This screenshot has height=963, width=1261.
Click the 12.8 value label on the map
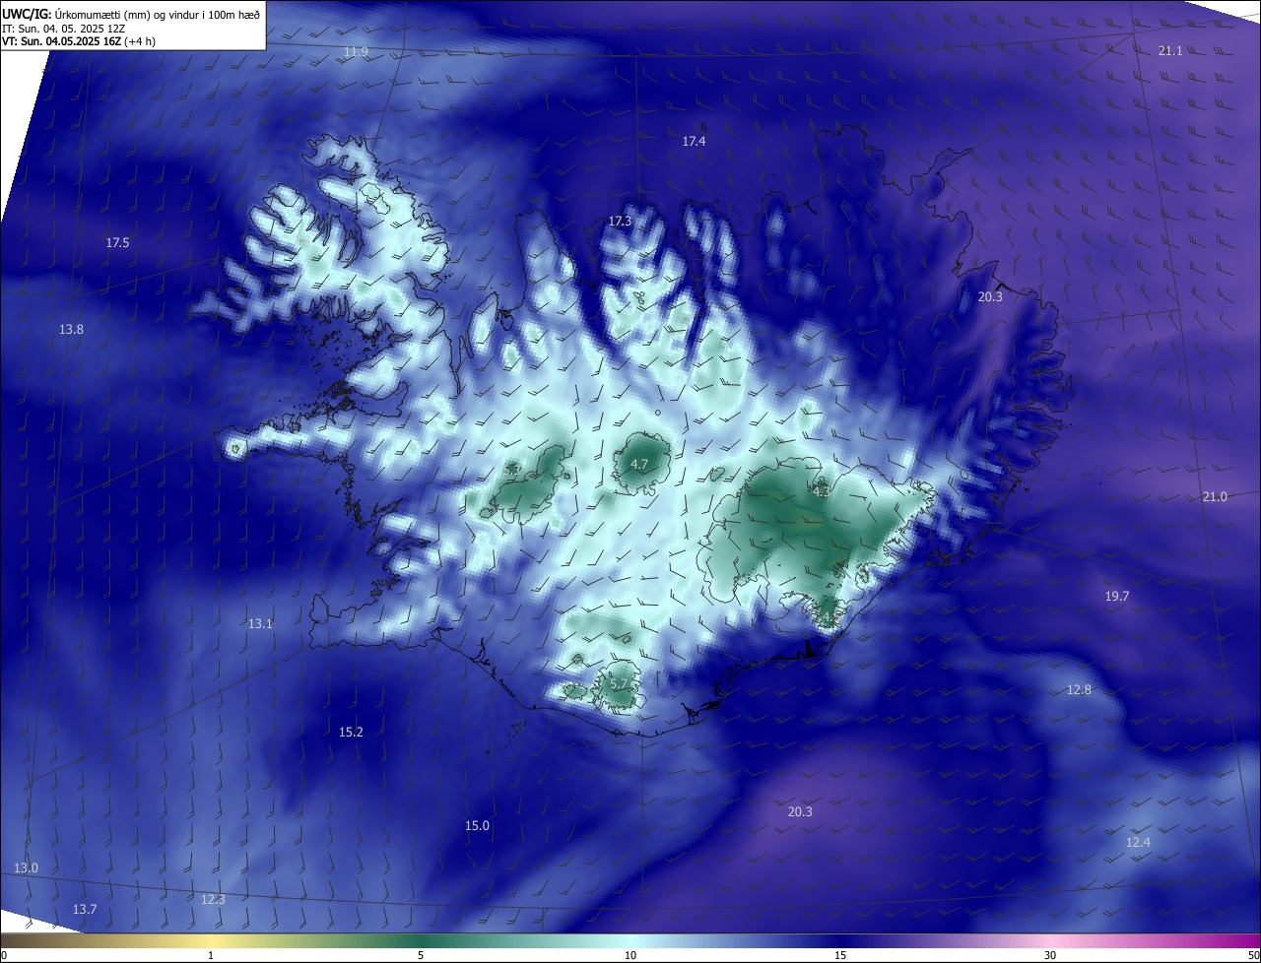pyautogui.click(x=1079, y=690)
